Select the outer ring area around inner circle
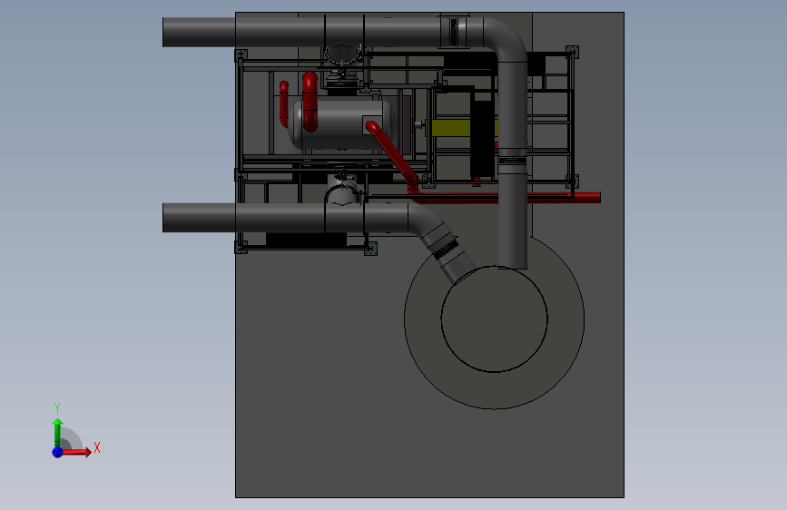 click(495, 391)
